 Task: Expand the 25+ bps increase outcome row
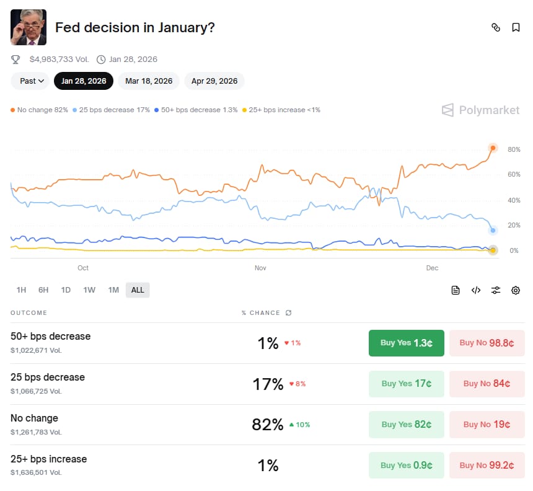coord(48,459)
